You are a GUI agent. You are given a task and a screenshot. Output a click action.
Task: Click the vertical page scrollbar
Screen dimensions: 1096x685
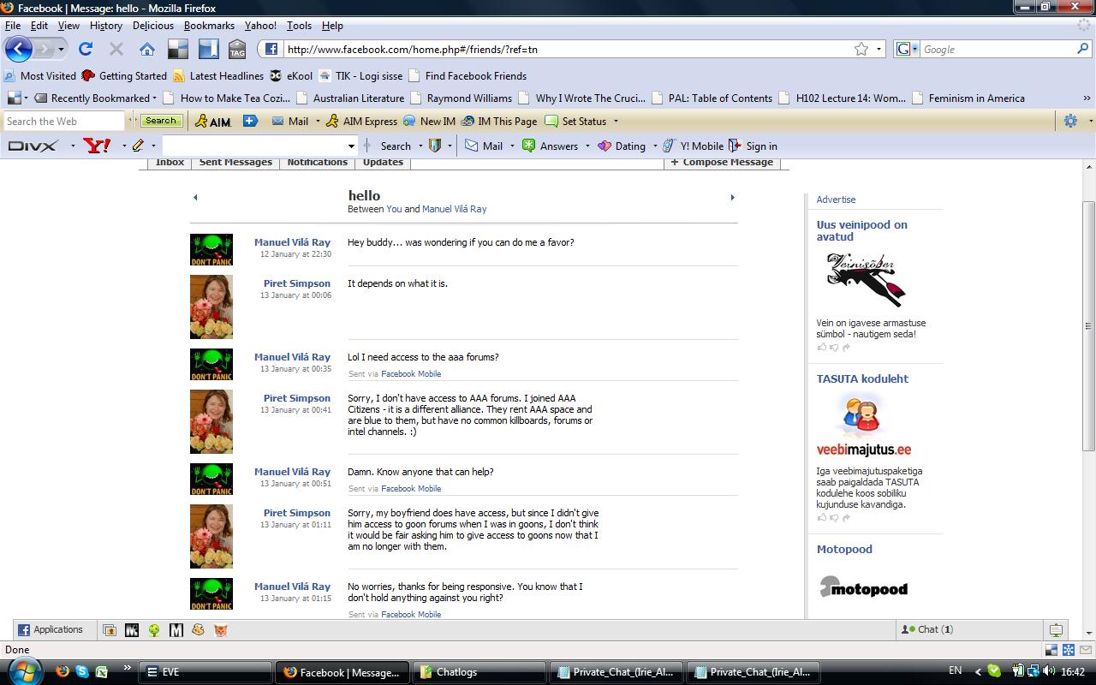coord(1088,325)
